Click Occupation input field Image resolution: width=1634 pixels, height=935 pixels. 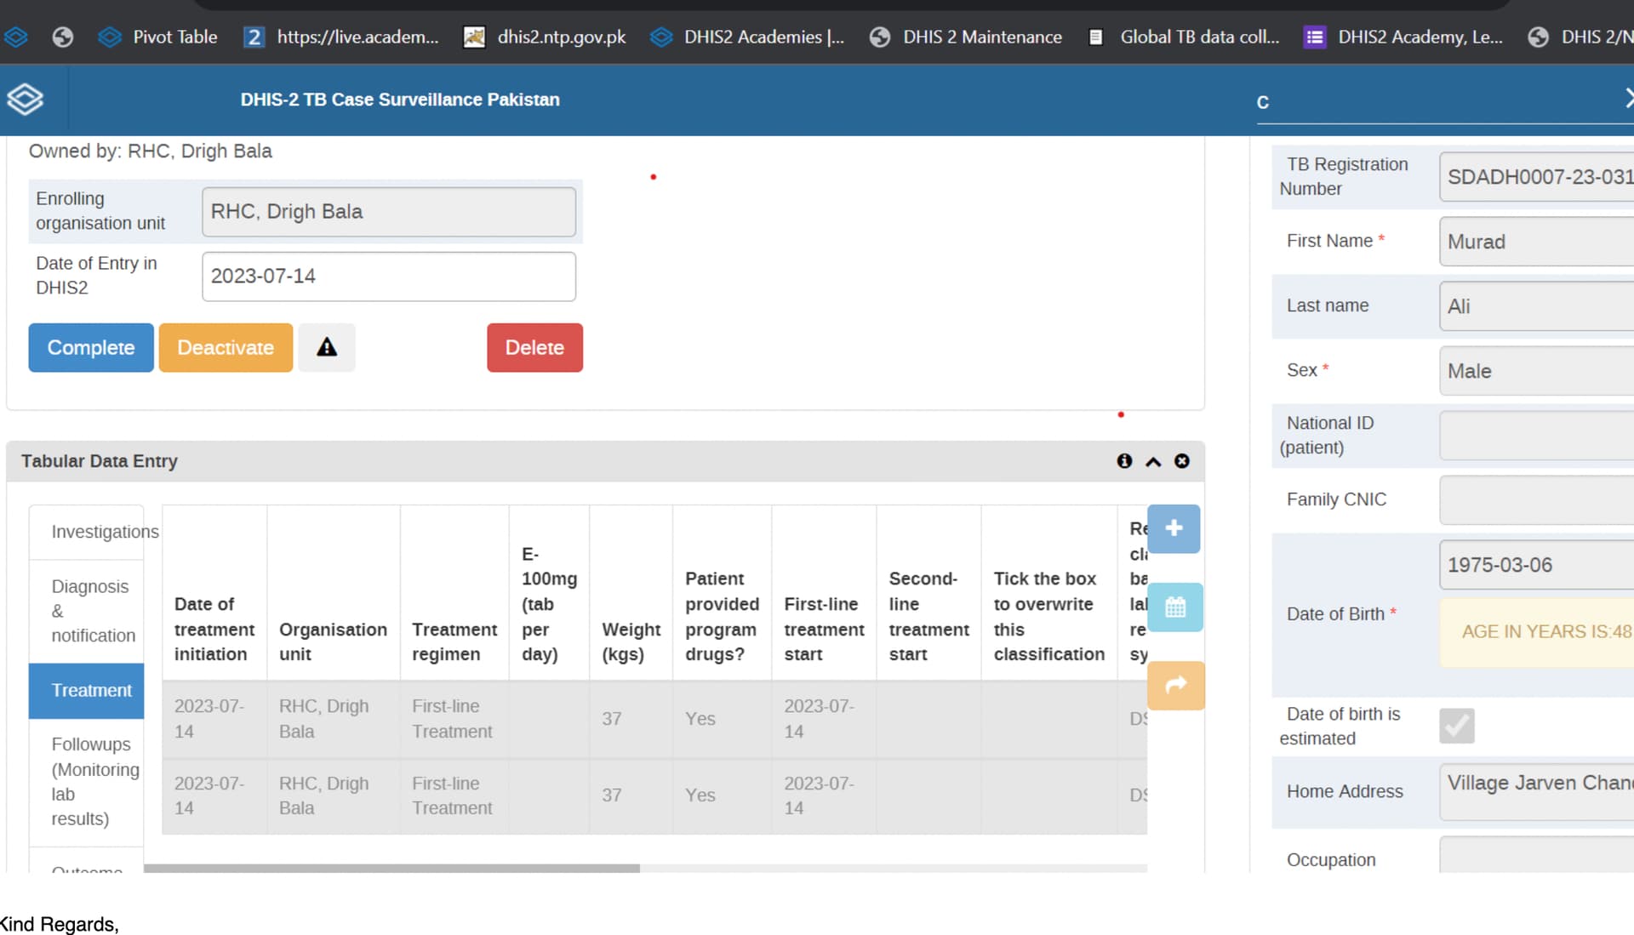[1536, 855]
